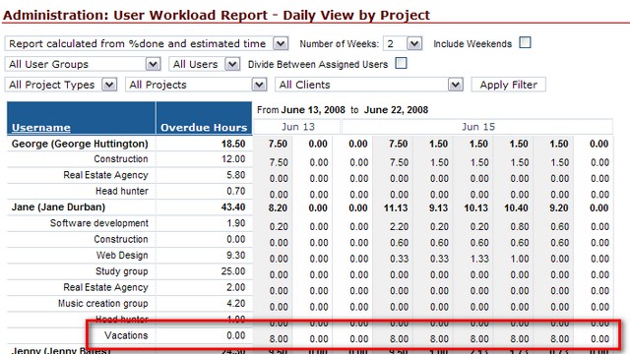Open the report calculation method dropdown
The height and width of the screenshot is (354, 630).
pyautogui.click(x=147, y=43)
